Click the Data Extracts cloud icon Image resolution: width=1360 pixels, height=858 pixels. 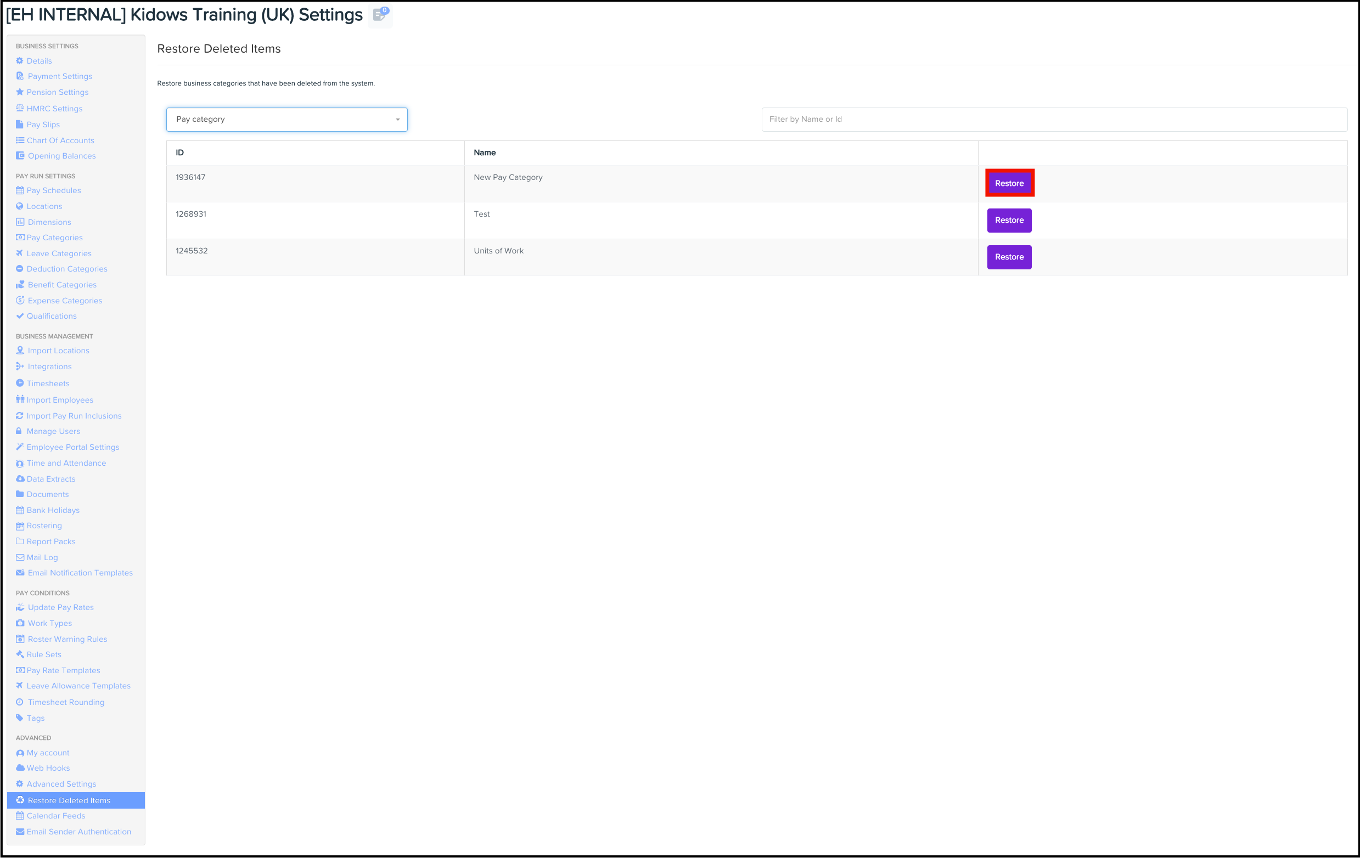(x=20, y=479)
